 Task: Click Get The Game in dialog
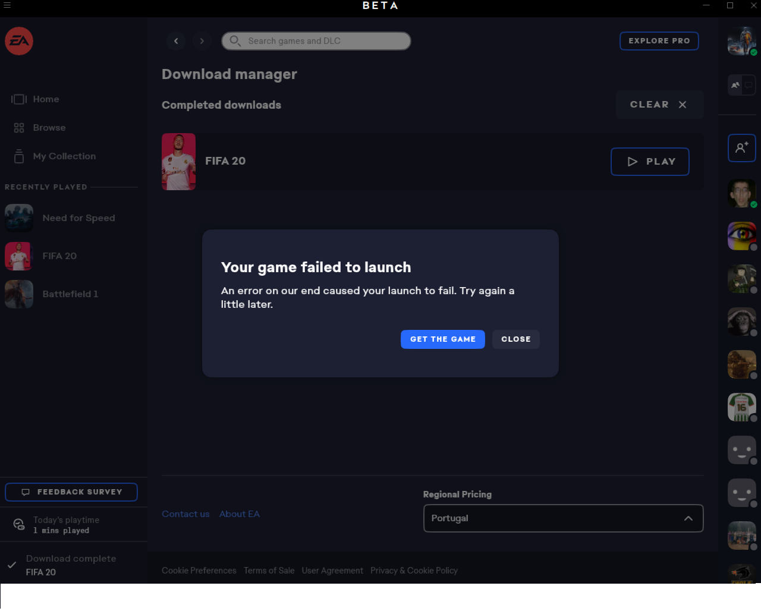[443, 339]
